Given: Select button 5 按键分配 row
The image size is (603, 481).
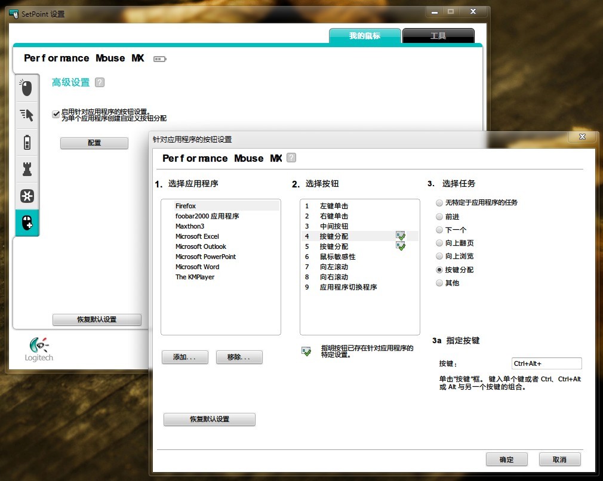Looking at the screenshot, I should (x=359, y=246).
